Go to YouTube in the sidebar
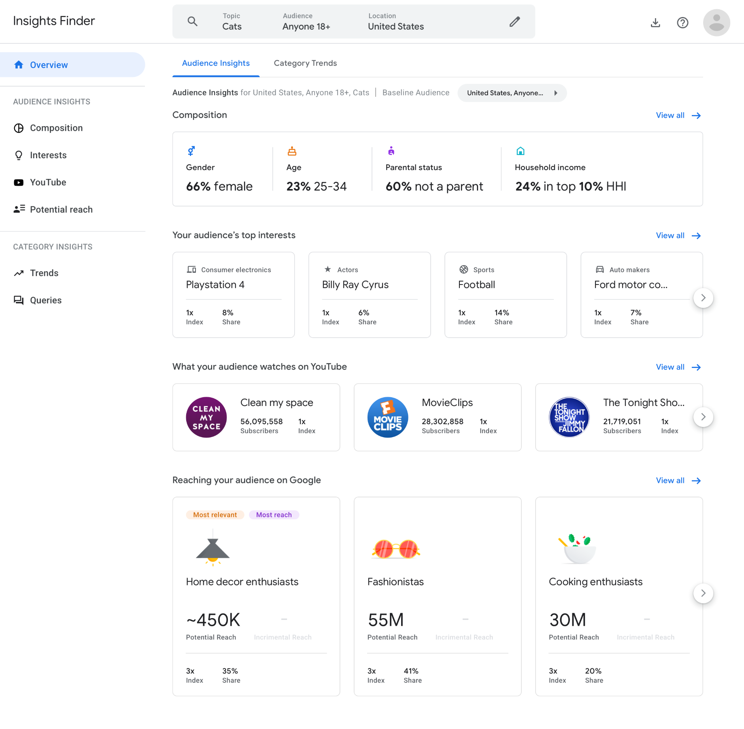The height and width of the screenshot is (729, 744). click(x=48, y=182)
